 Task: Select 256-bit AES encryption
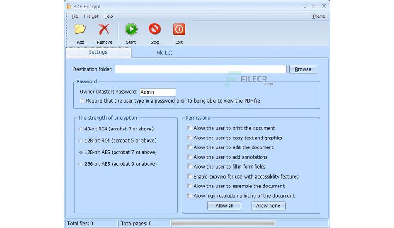[x=81, y=164]
